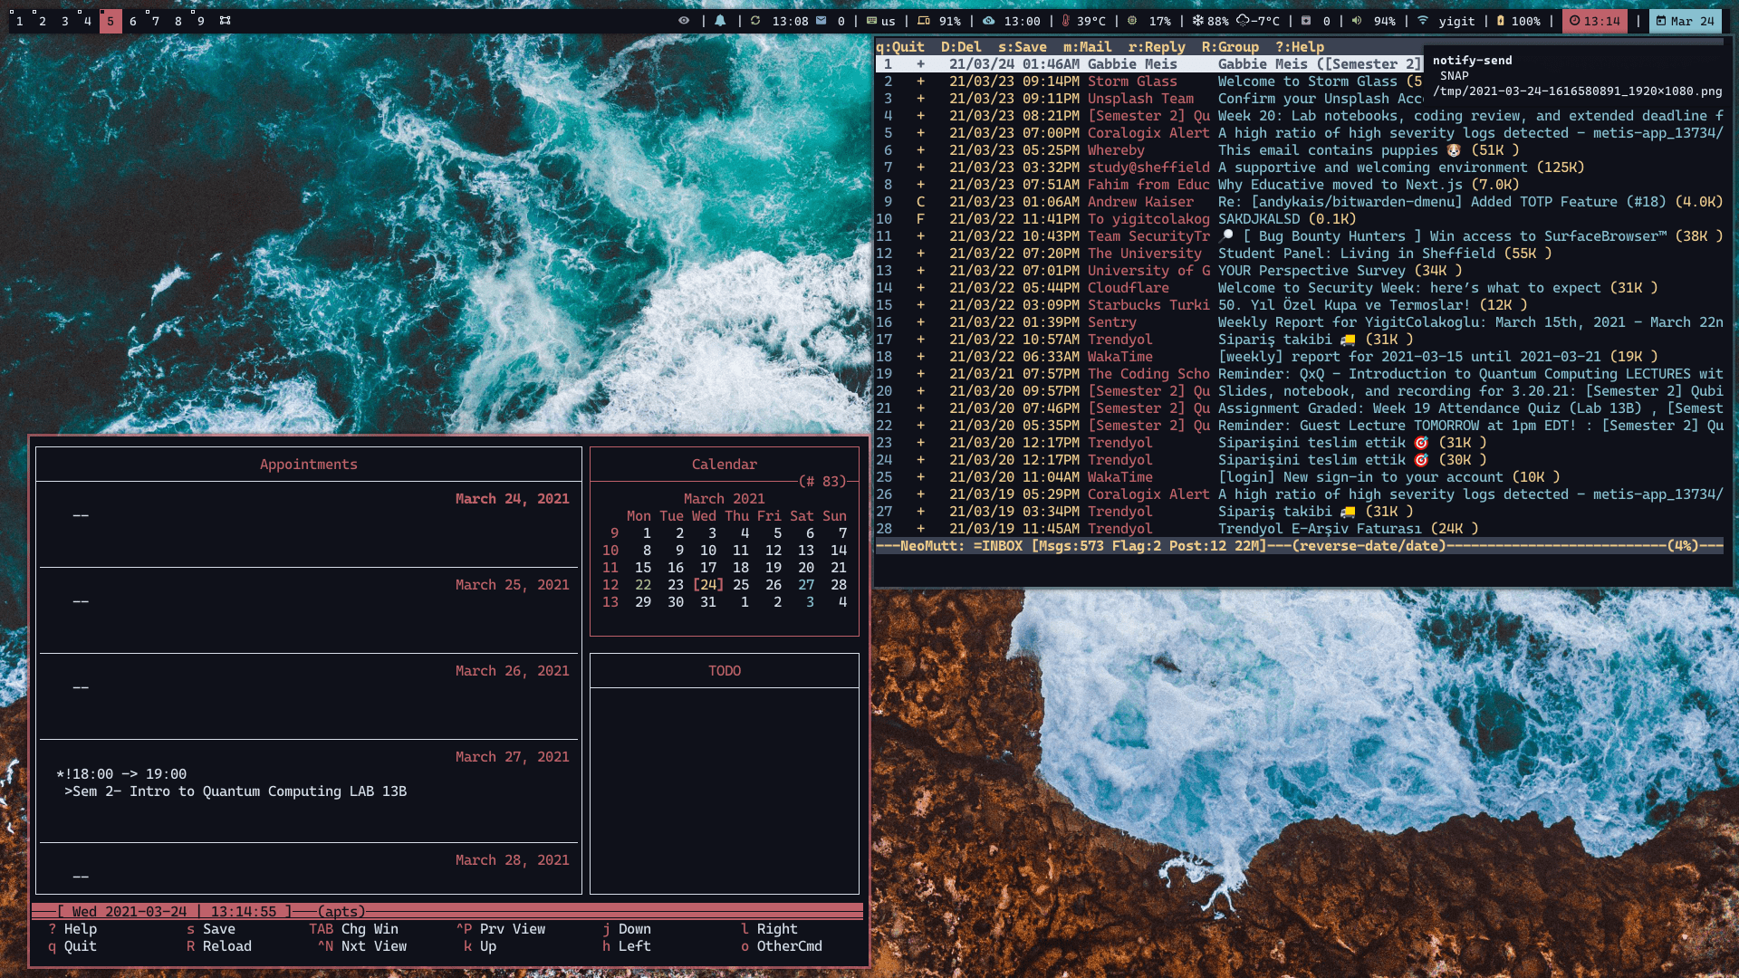Click the calendar date module 'Mar 24'
1739x978 pixels.
point(1685,21)
